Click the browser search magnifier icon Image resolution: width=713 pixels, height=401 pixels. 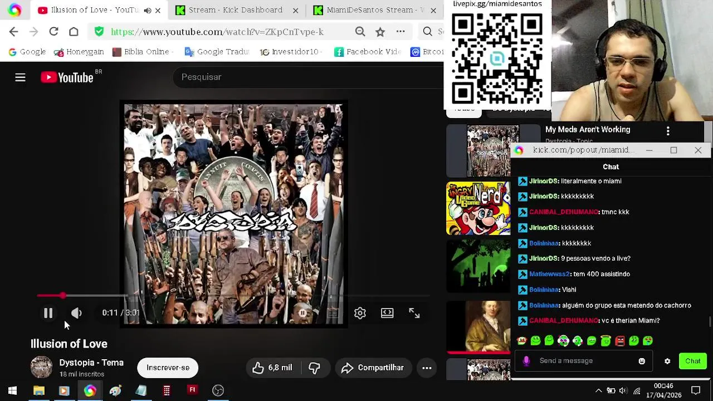click(x=428, y=32)
